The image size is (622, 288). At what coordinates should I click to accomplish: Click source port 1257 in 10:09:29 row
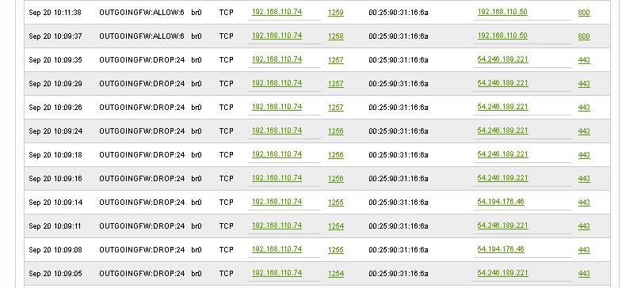[x=336, y=84]
